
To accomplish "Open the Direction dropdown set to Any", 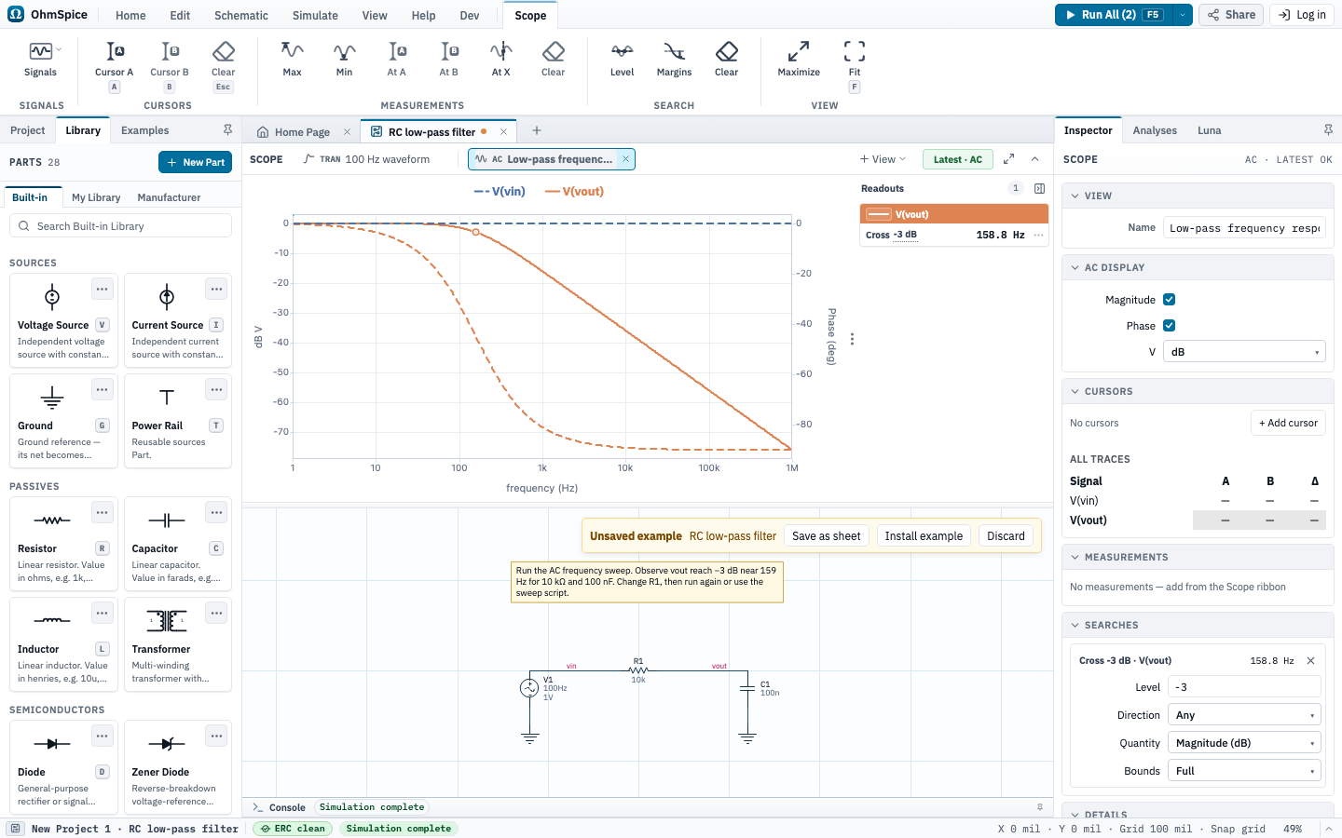I will tap(1244, 715).
